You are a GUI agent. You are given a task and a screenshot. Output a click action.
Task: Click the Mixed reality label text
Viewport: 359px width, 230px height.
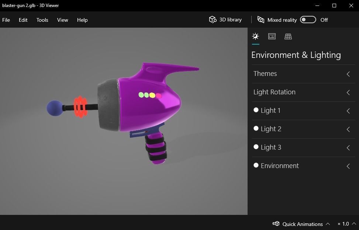282,20
